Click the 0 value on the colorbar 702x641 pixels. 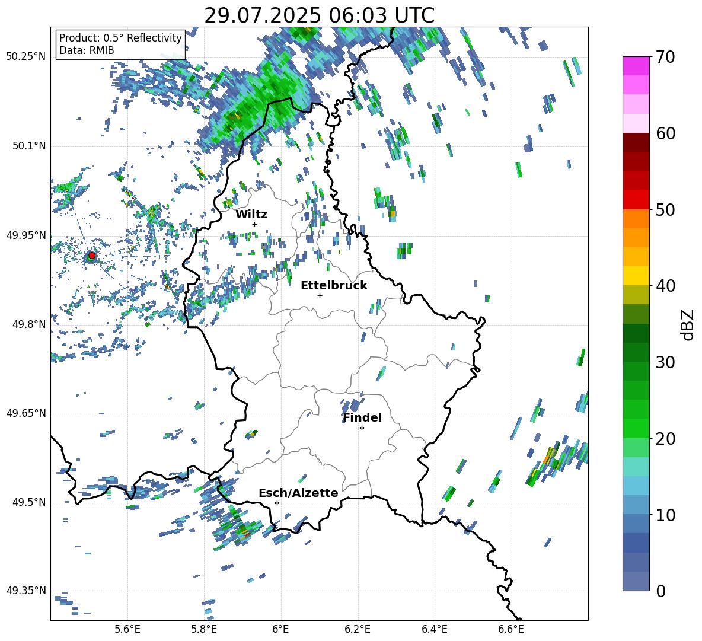click(x=660, y=591)
